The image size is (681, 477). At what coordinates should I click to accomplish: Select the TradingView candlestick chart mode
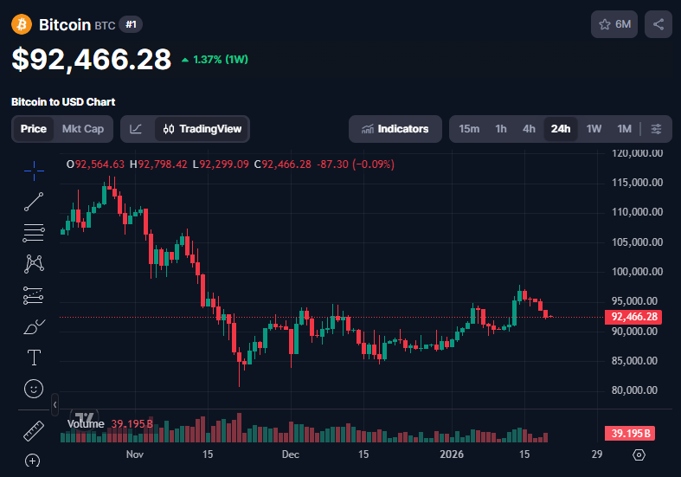click(202, 129)
